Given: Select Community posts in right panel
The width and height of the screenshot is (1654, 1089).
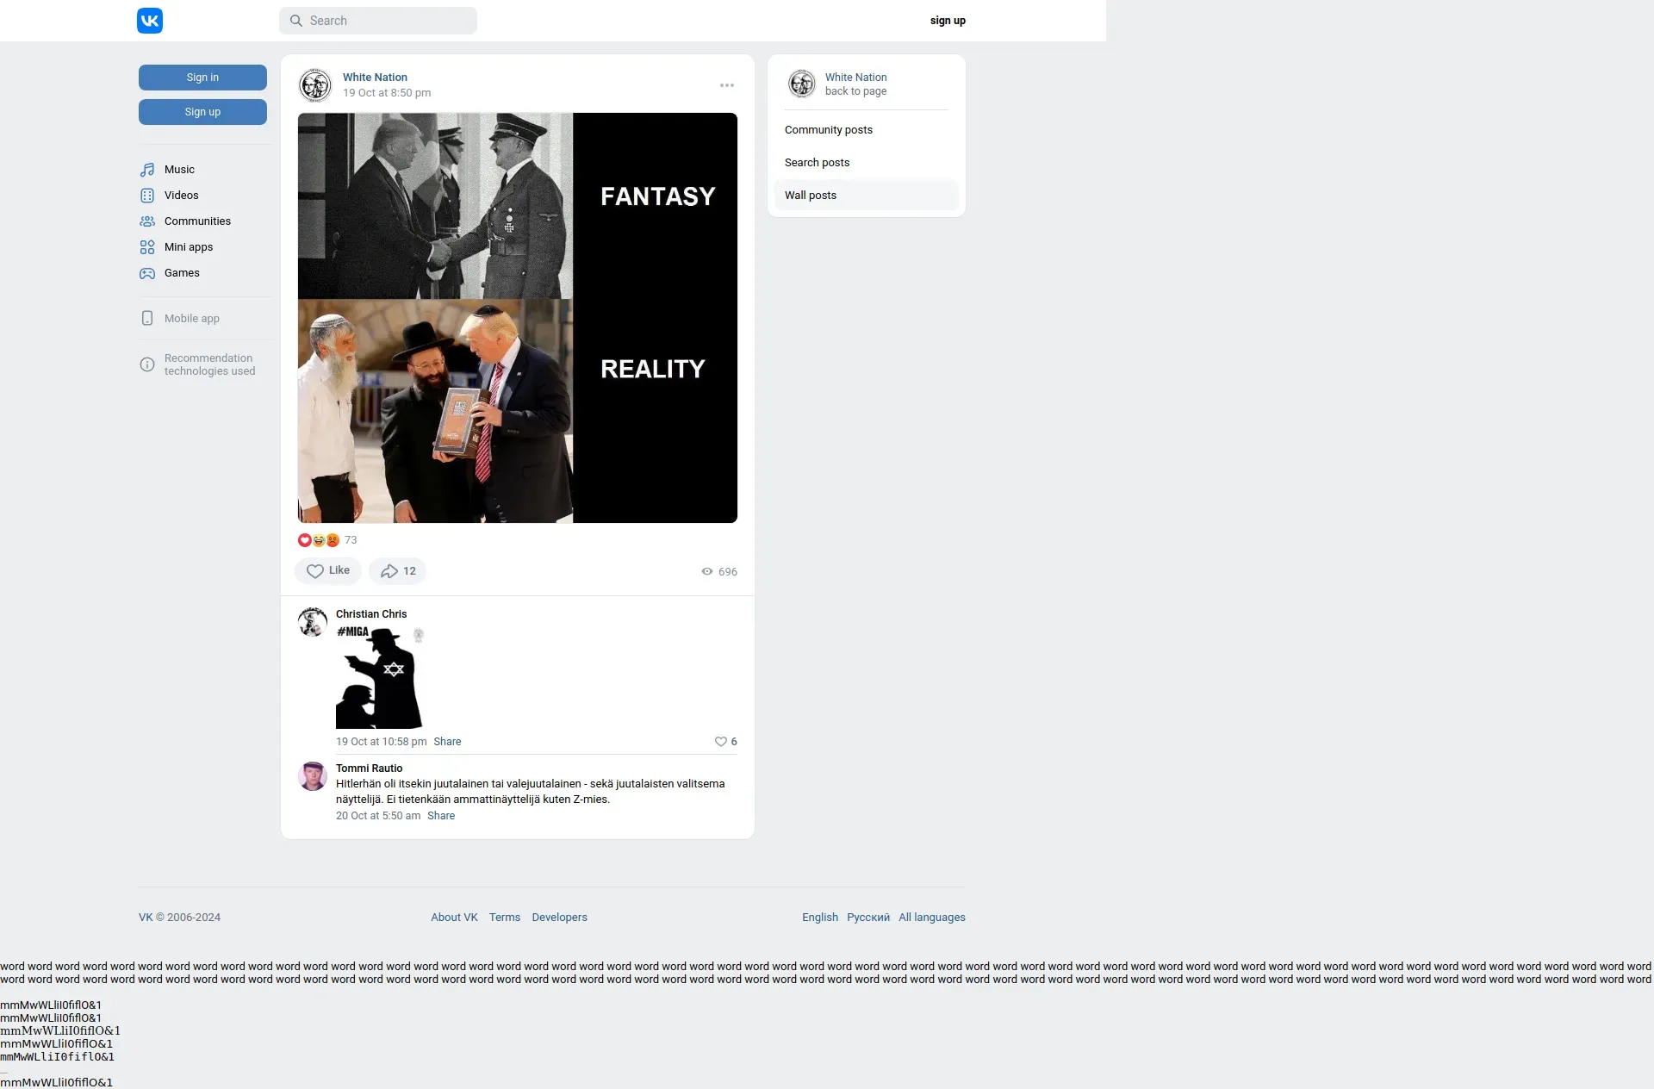Looking at the screenshot, I should point(828,130).
